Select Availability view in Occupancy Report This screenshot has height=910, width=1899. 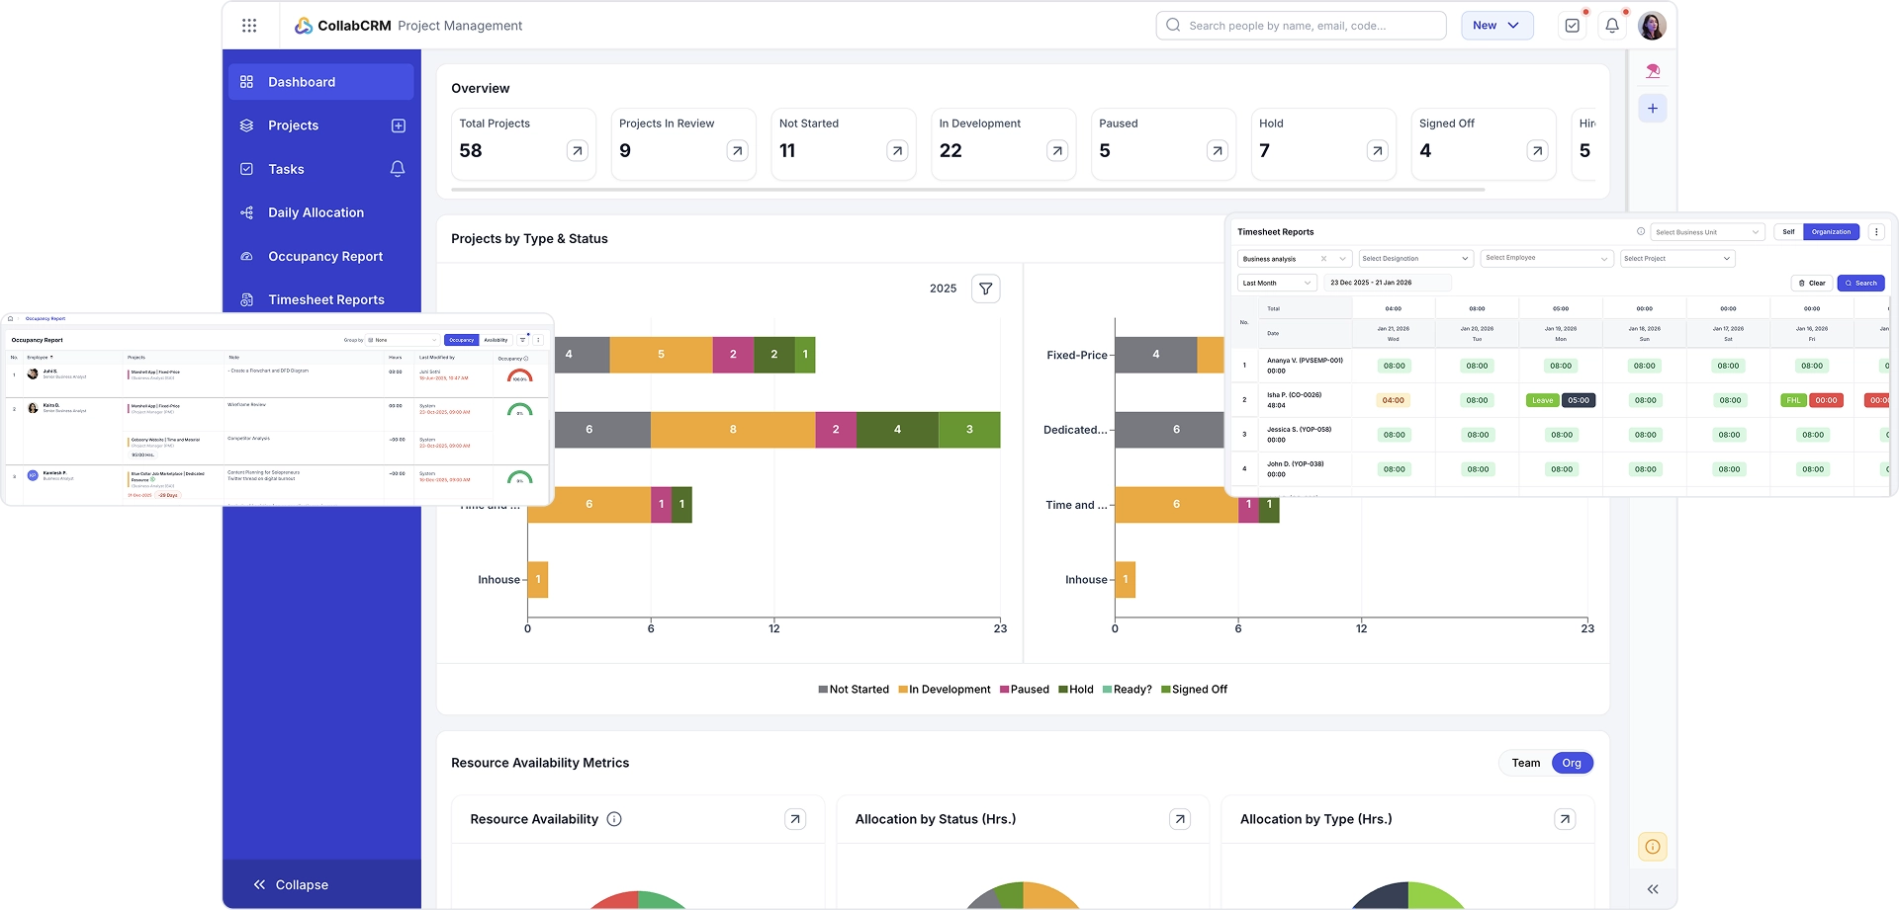tap(496, 340)
